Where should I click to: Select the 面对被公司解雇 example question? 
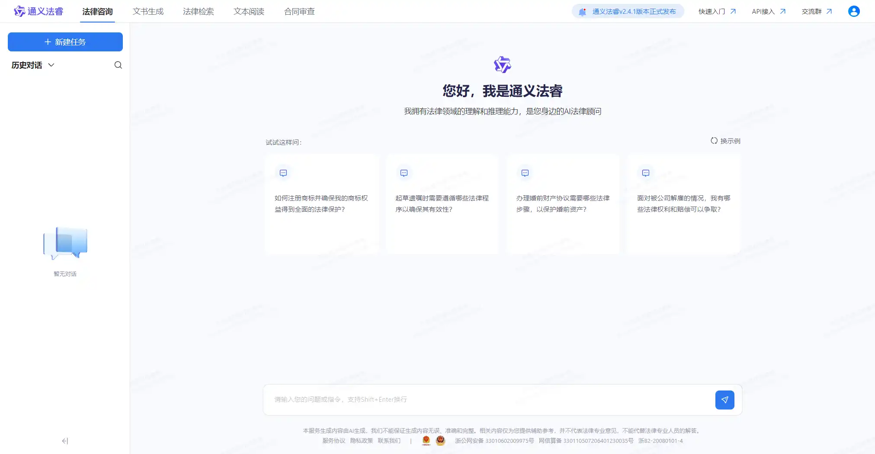click(x=684, y=204)
